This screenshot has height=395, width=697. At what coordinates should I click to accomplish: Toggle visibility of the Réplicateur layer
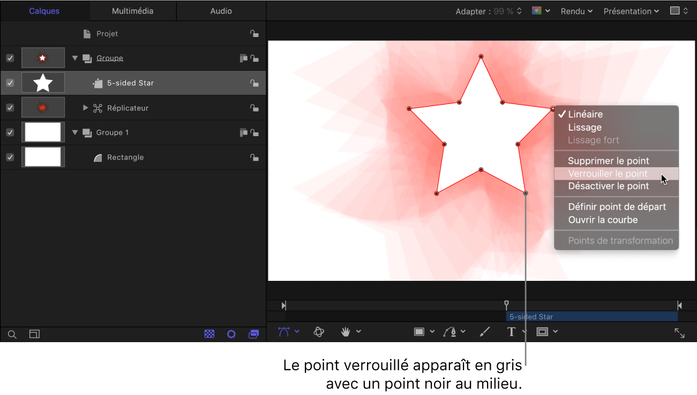[10, 107]
